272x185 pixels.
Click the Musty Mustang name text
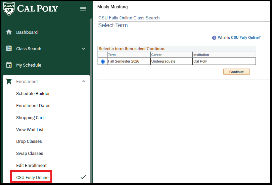[112, 7]
